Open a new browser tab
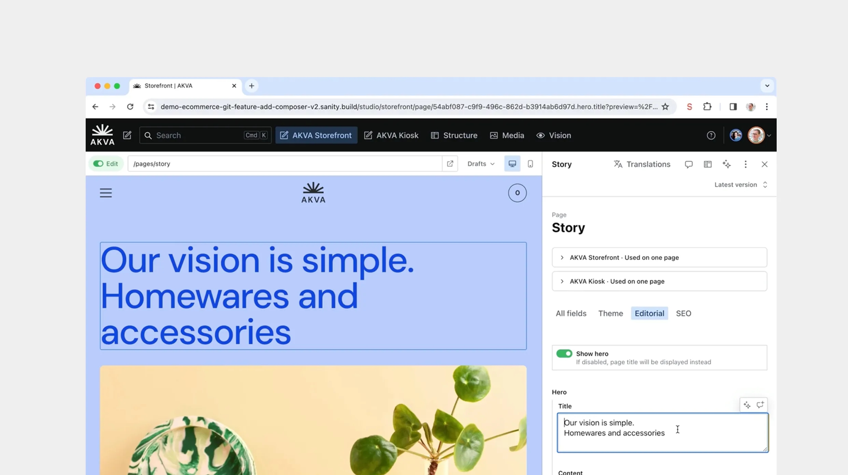The image size is (848, 475). click(x=252, y=86)
